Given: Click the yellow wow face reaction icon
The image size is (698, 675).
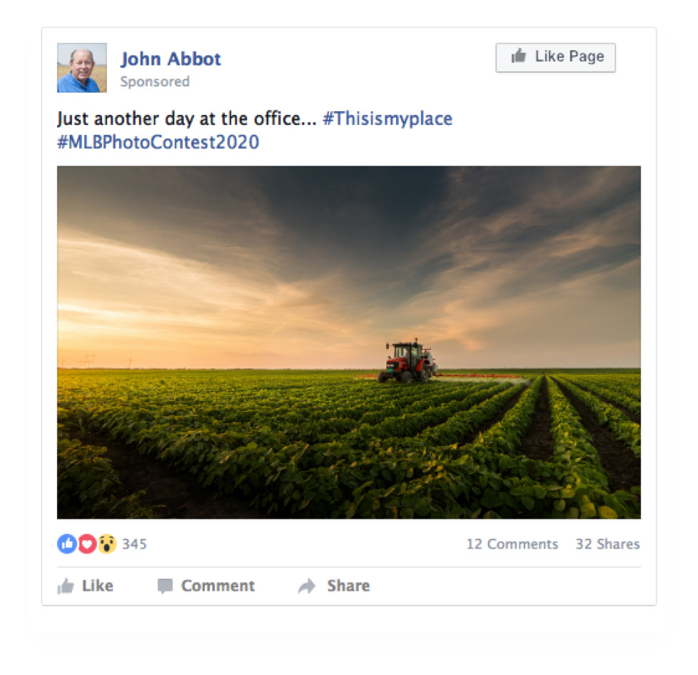Looking at the screenshot, I should [x=107, y=543].
